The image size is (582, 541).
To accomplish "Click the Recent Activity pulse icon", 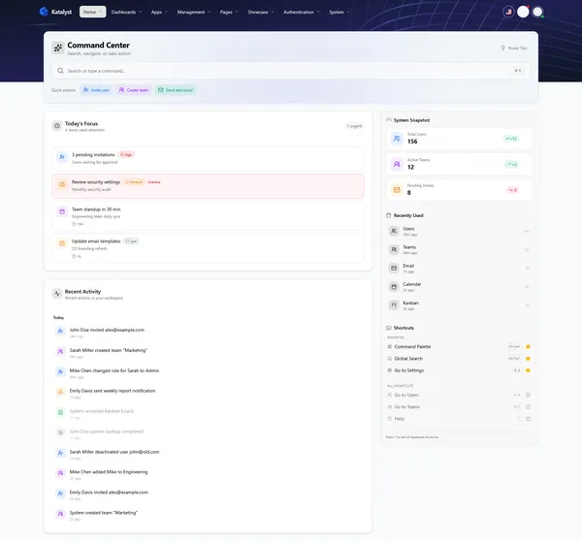I will pyautogui.click(x=57, y=294).
